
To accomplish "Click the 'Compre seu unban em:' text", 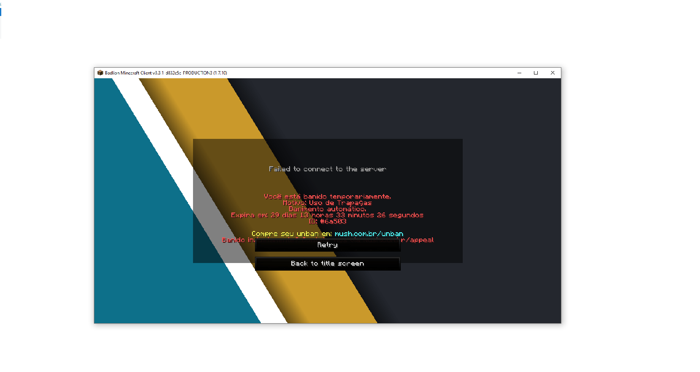I will [292, 234].
